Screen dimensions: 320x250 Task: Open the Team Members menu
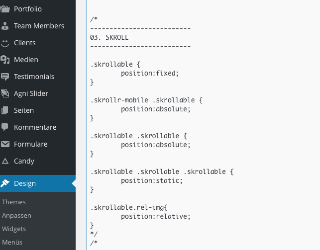(38, 26)
